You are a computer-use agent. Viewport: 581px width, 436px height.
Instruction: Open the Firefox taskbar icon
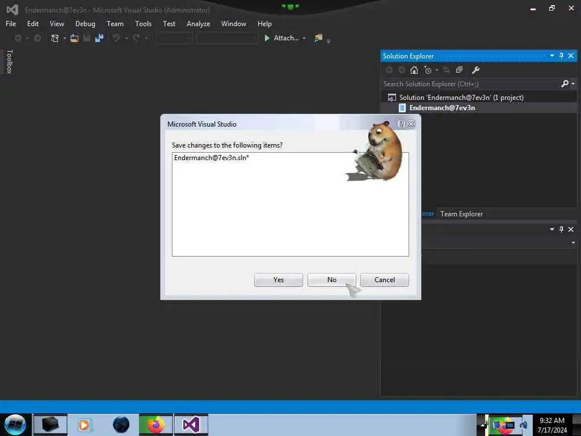(156, 425)
